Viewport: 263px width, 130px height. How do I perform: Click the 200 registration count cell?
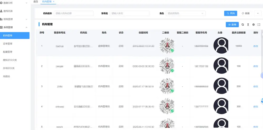239,86
